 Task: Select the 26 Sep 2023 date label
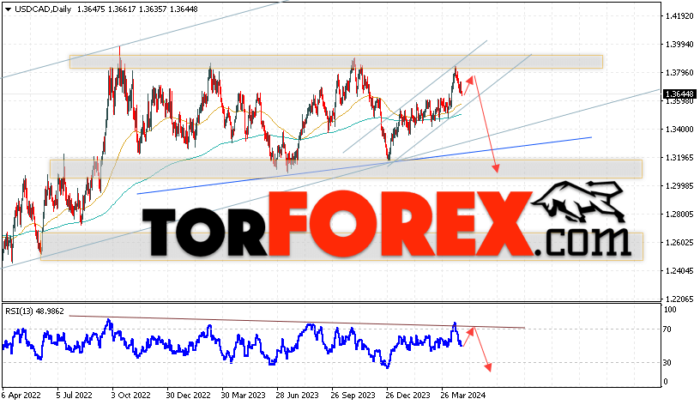pos(353,396)
